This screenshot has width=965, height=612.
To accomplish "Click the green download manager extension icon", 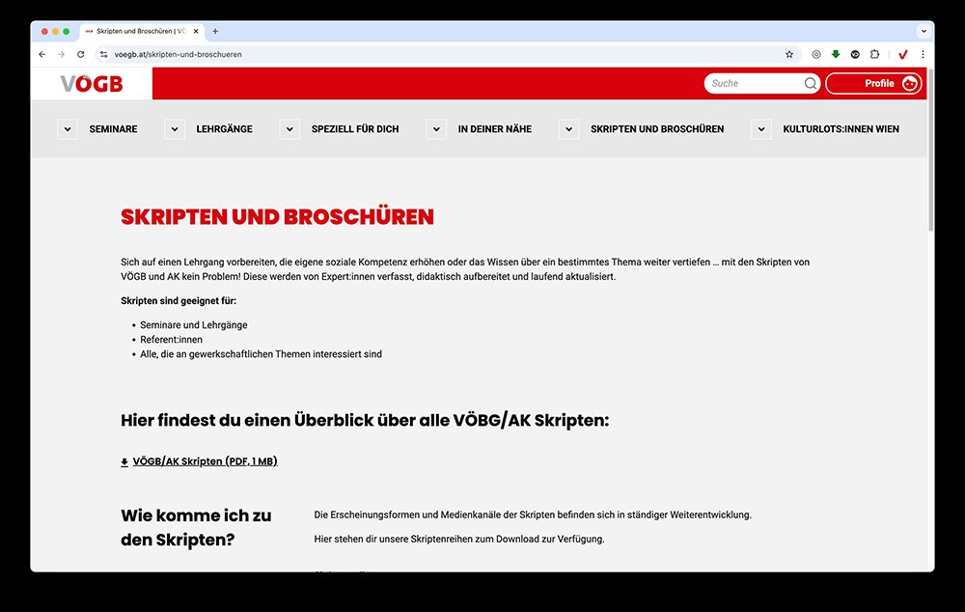I will [836, 54].
